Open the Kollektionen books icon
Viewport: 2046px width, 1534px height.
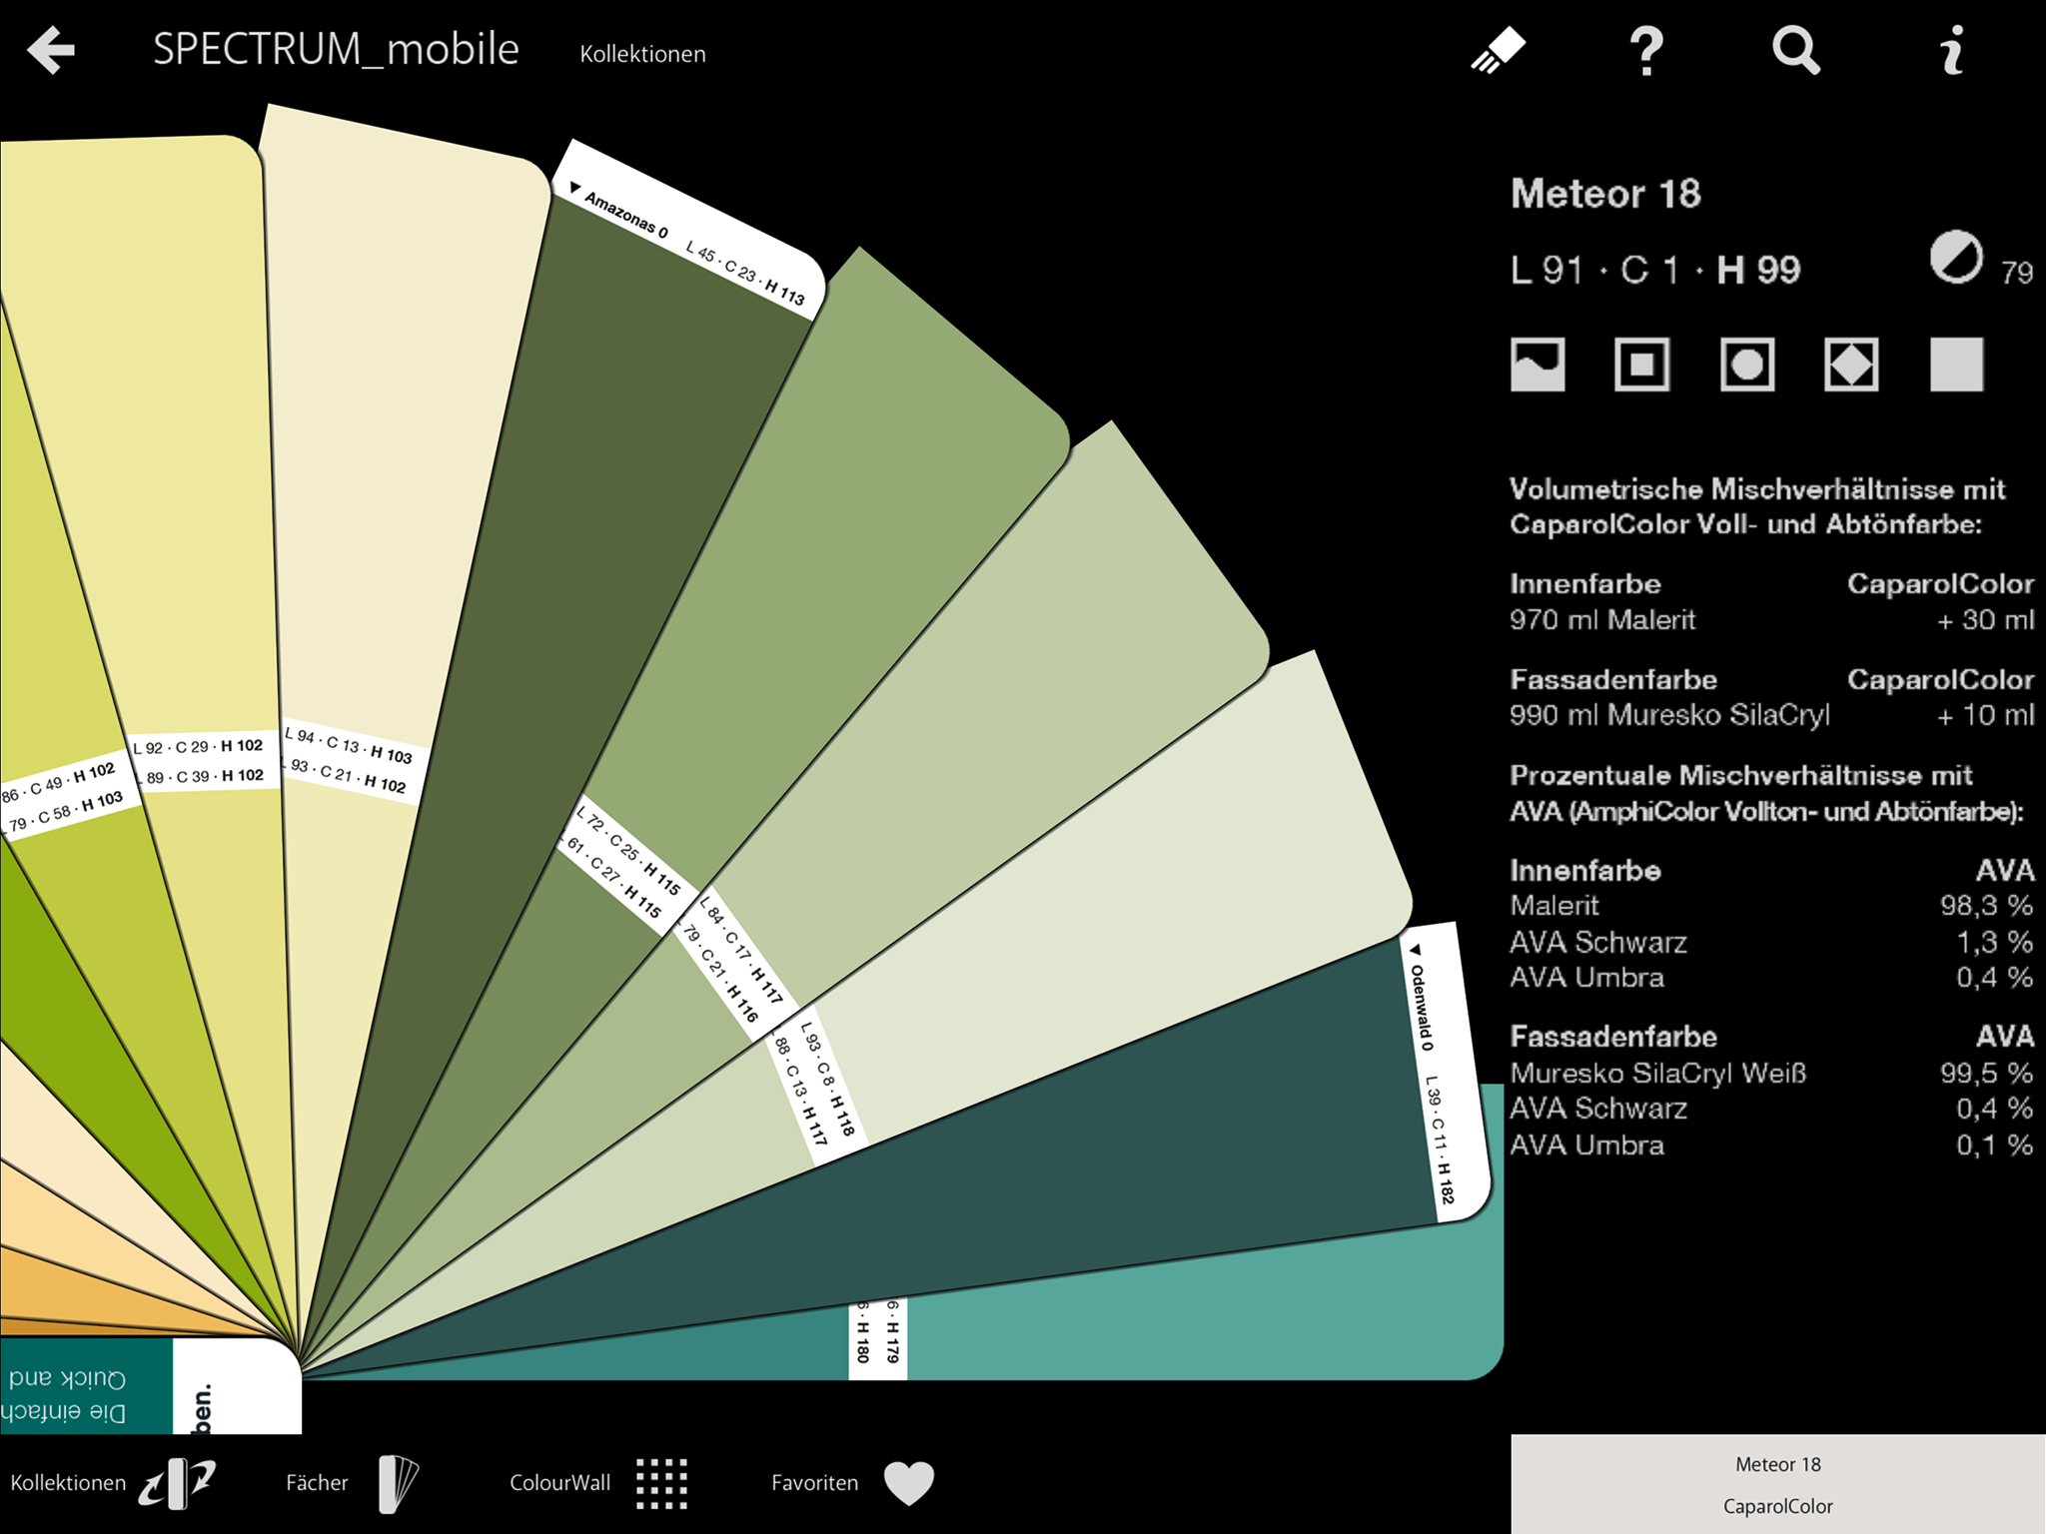coord(177,1483)
